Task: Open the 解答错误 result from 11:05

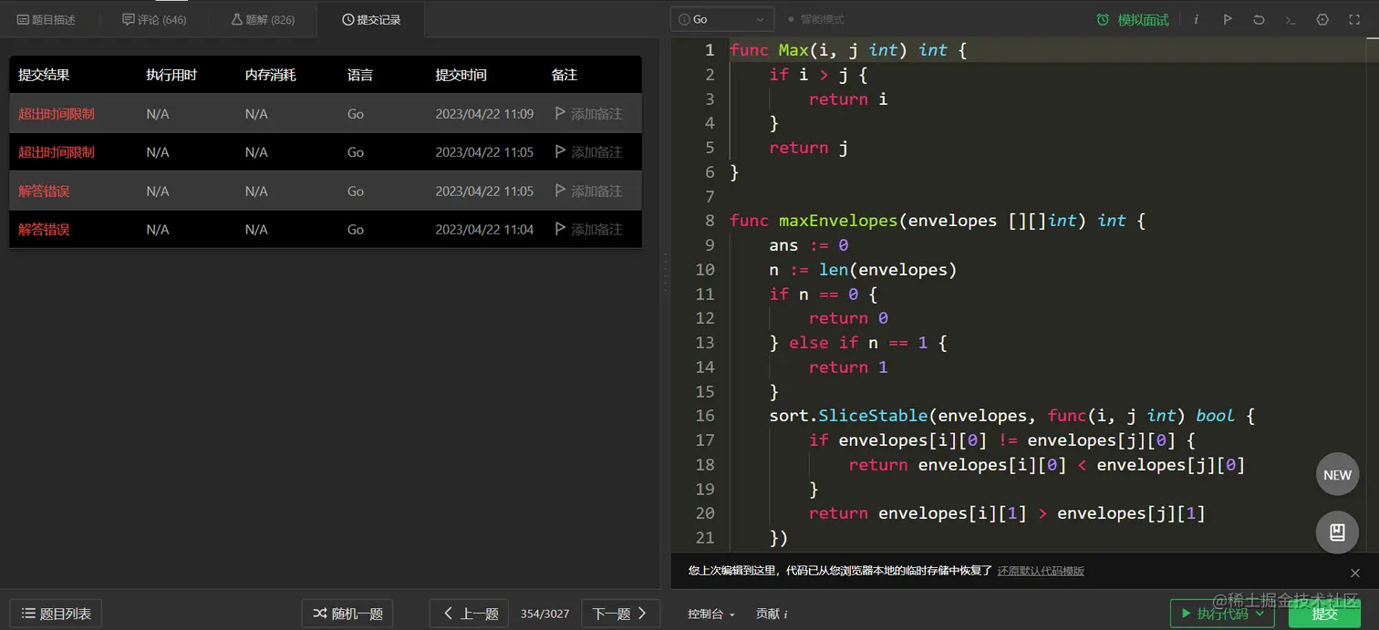Action: coord(44,191)
